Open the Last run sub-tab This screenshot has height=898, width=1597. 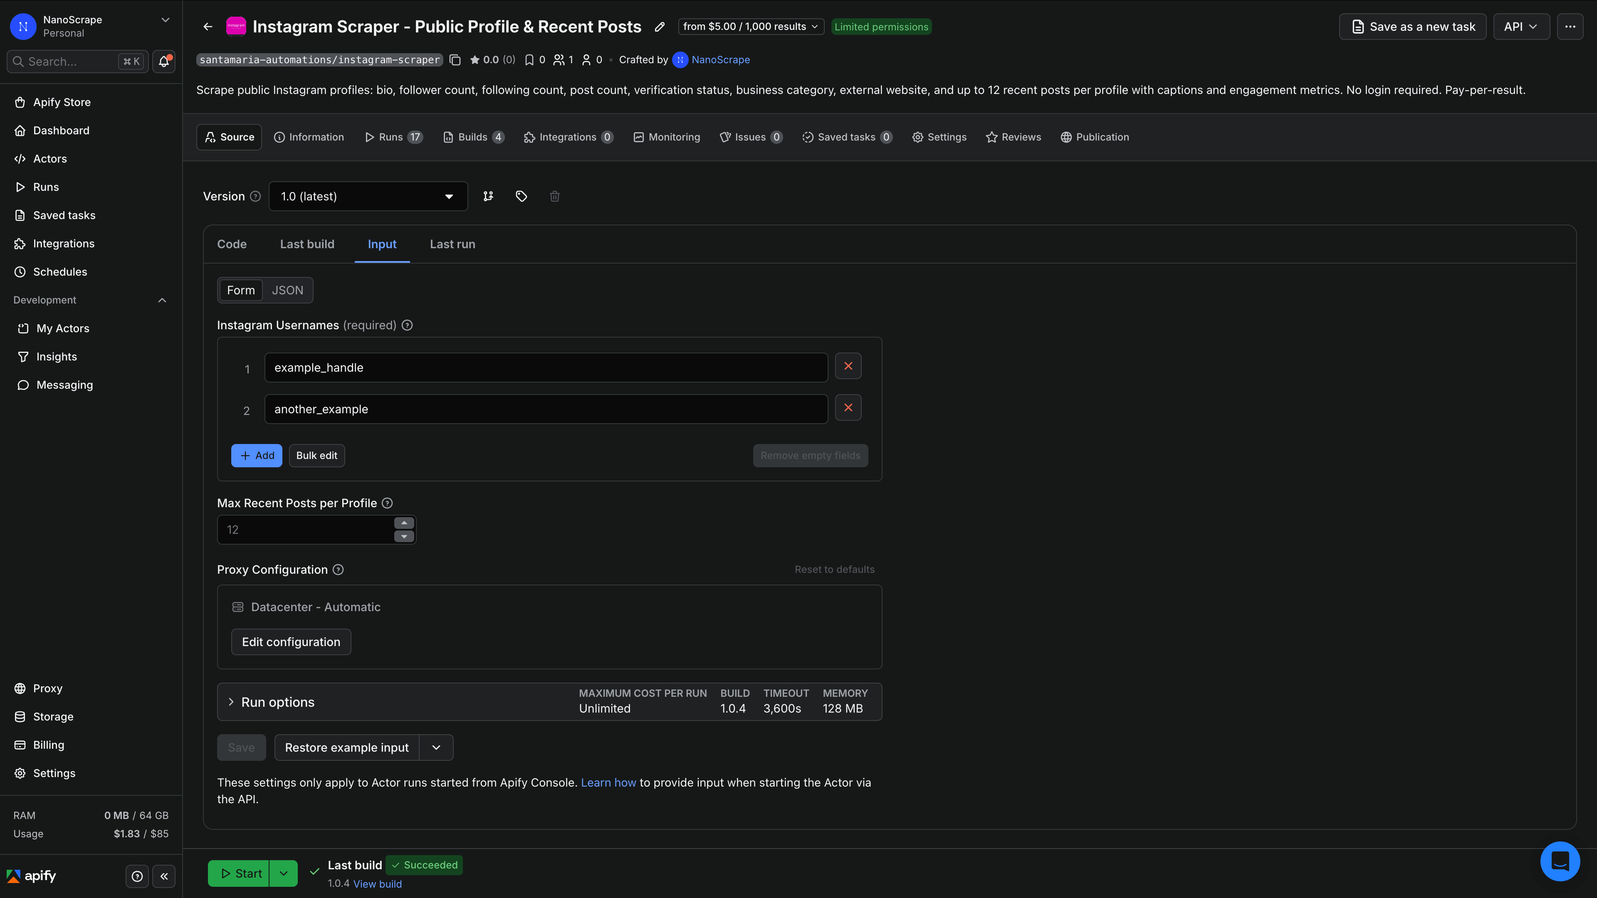click(x=452, y=244)
